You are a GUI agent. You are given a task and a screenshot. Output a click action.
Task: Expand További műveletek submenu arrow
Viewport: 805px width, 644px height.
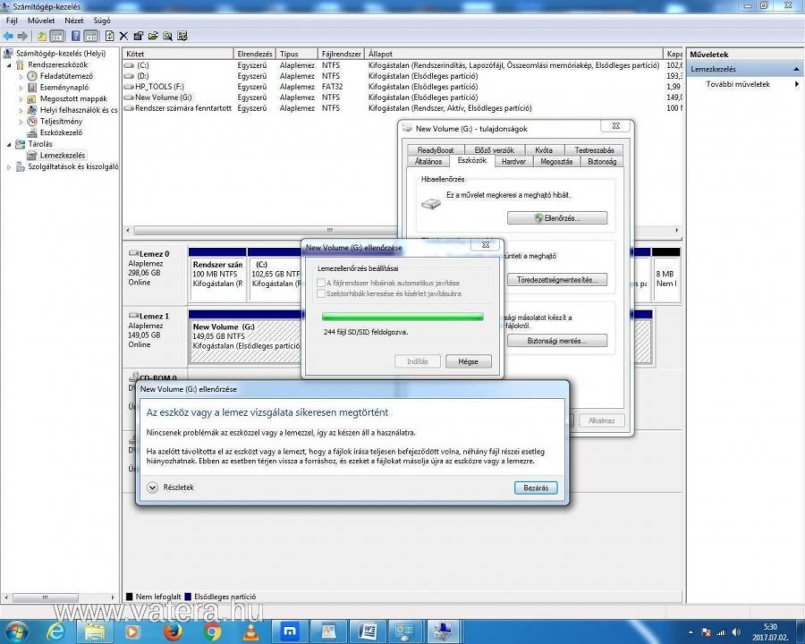point(796,84)
